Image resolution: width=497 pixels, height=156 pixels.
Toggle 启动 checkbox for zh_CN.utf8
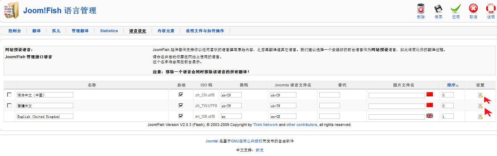click(181, 95)
